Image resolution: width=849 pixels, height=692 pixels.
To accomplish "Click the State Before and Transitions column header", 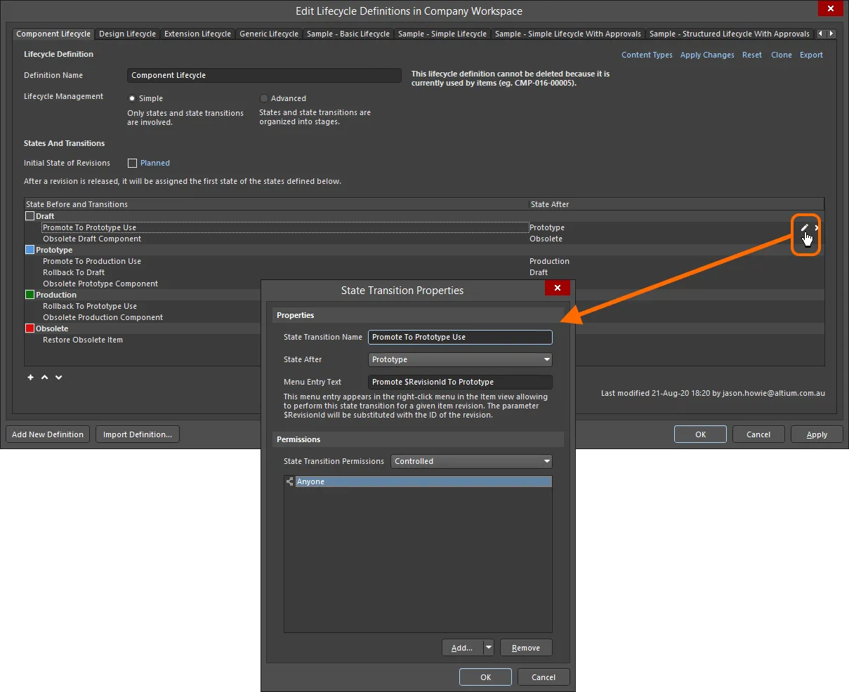I will (x=277, y=204).
